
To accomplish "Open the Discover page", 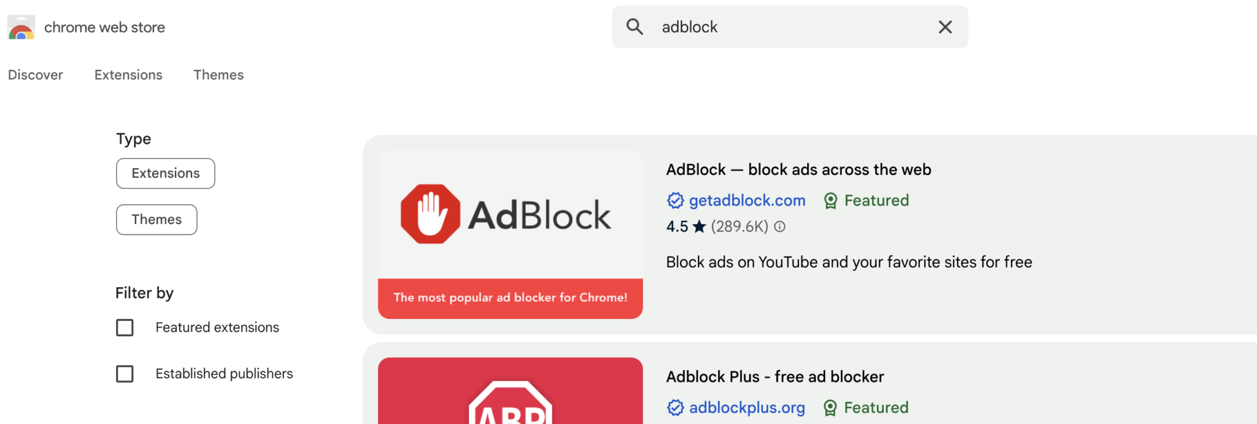I will 35,74.
